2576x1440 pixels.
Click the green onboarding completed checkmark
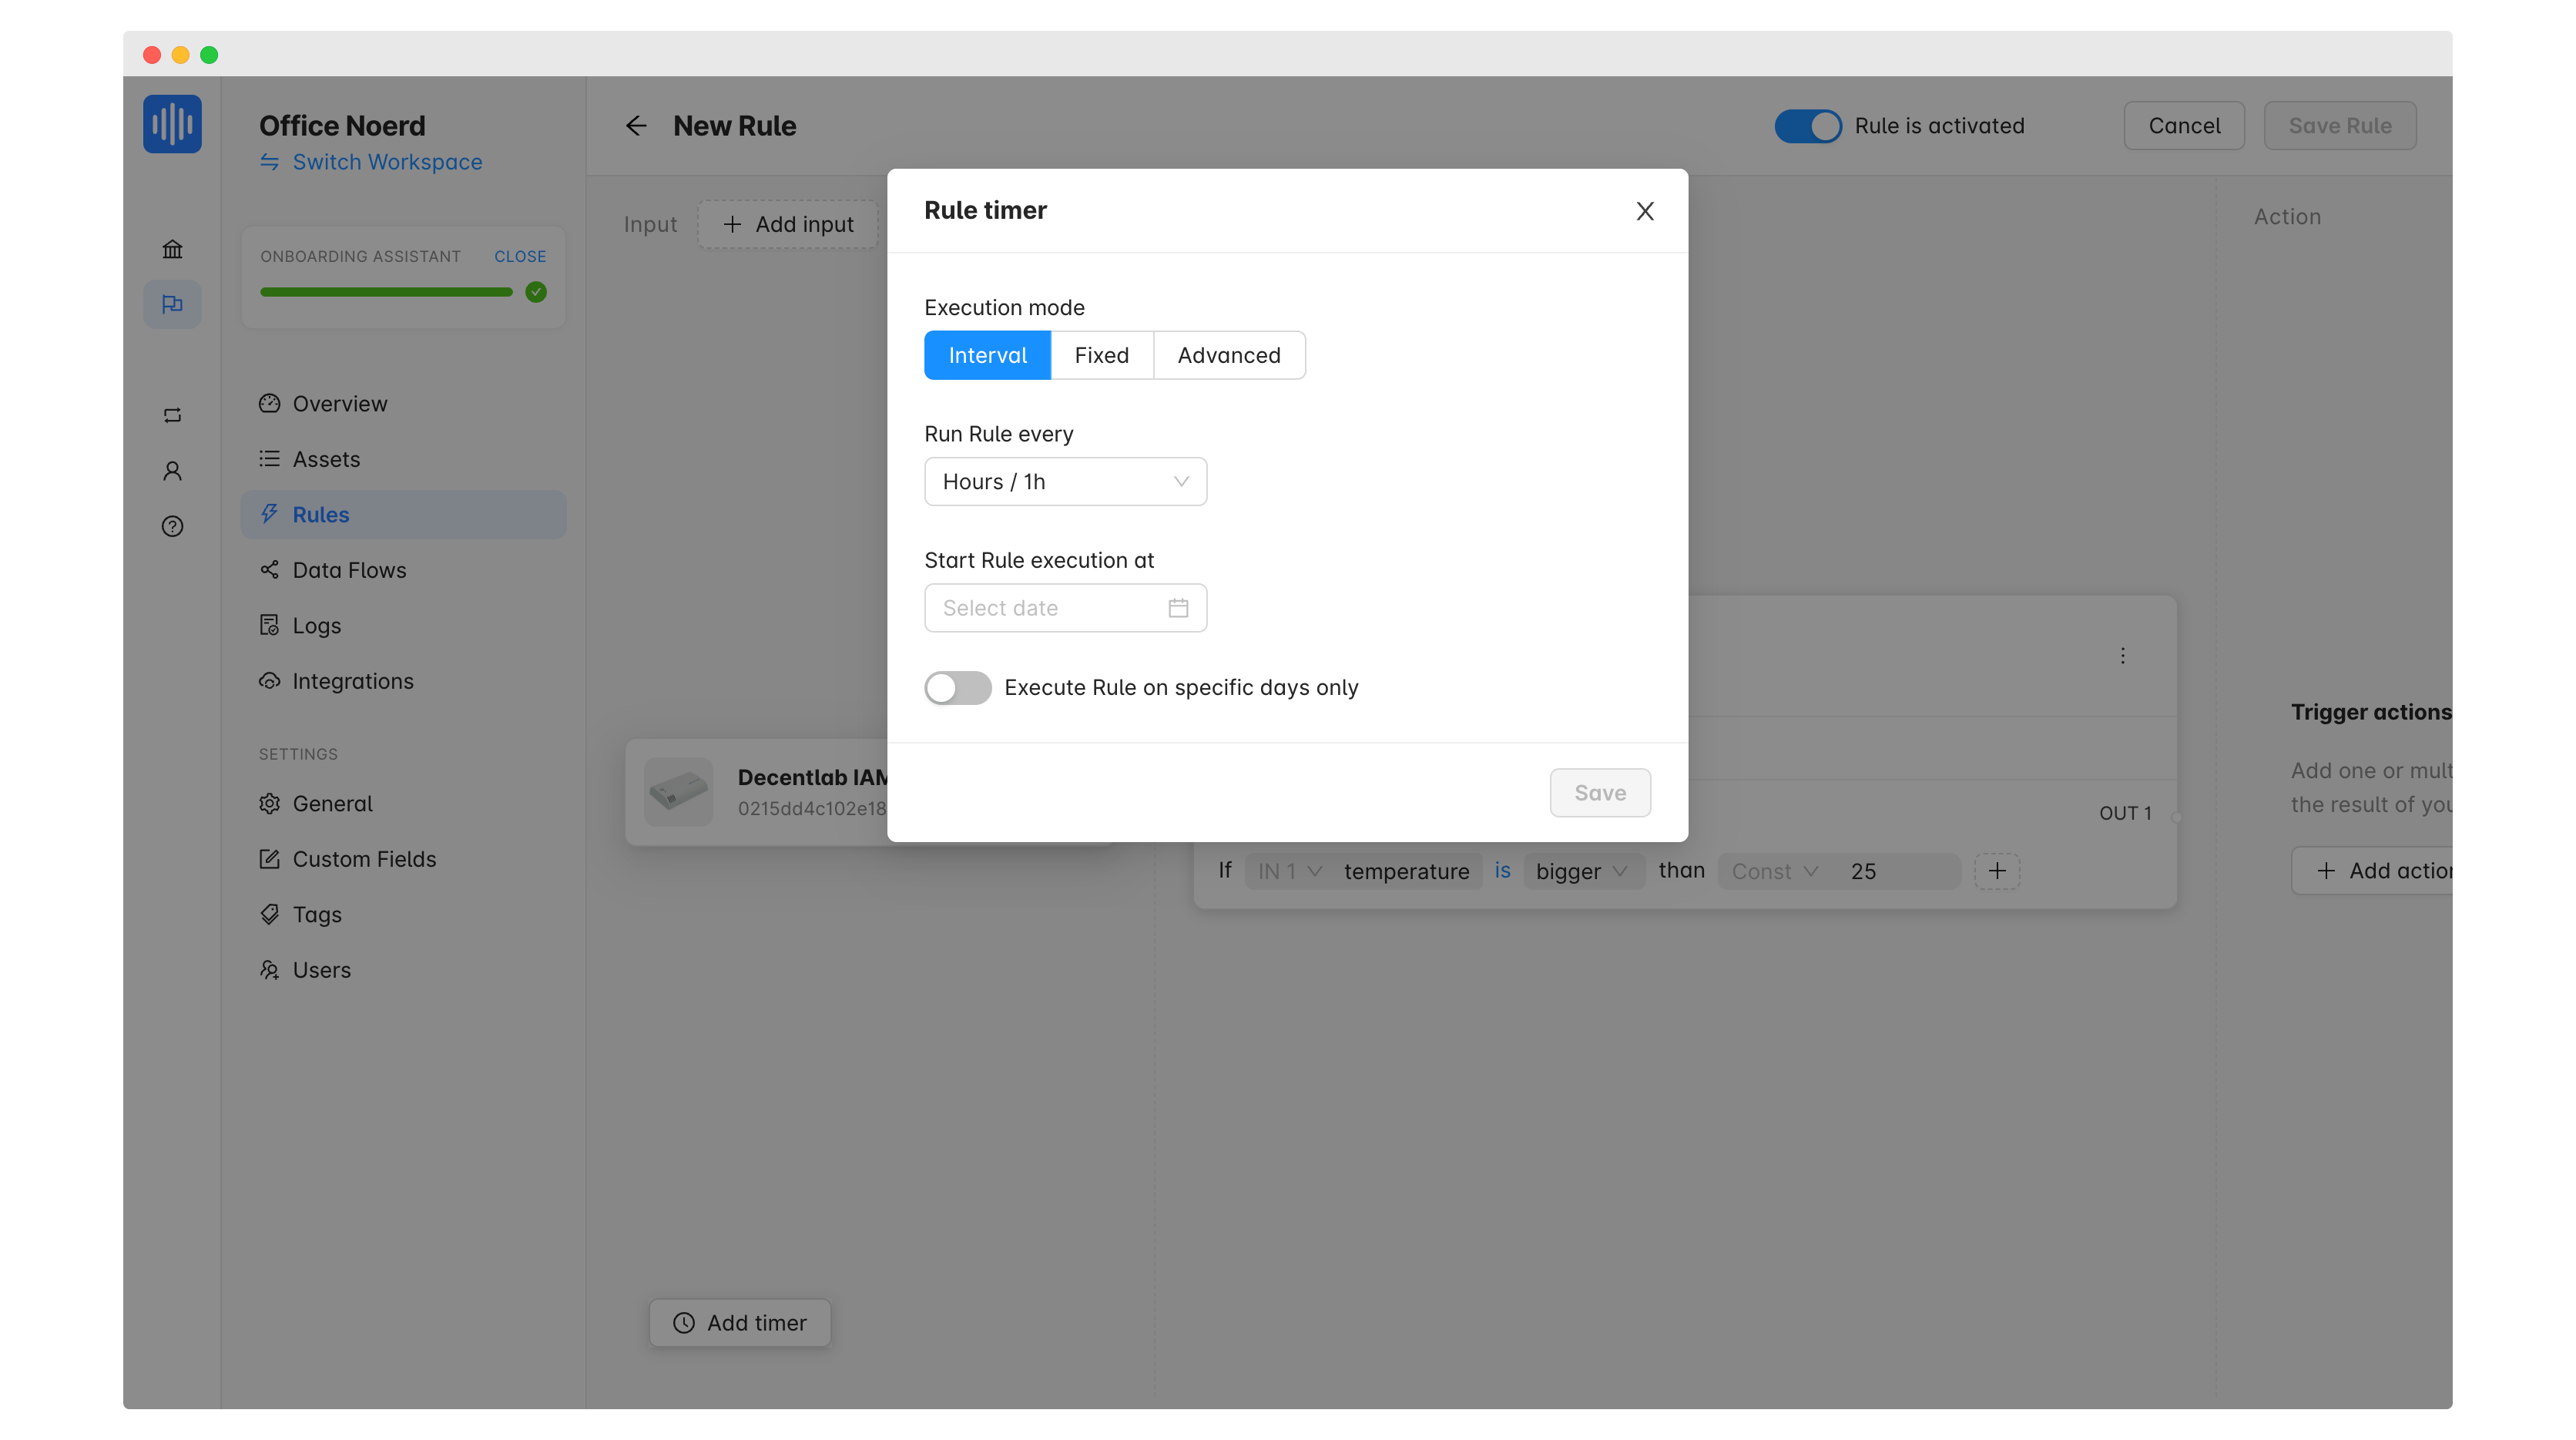click(x=536, y=292)
